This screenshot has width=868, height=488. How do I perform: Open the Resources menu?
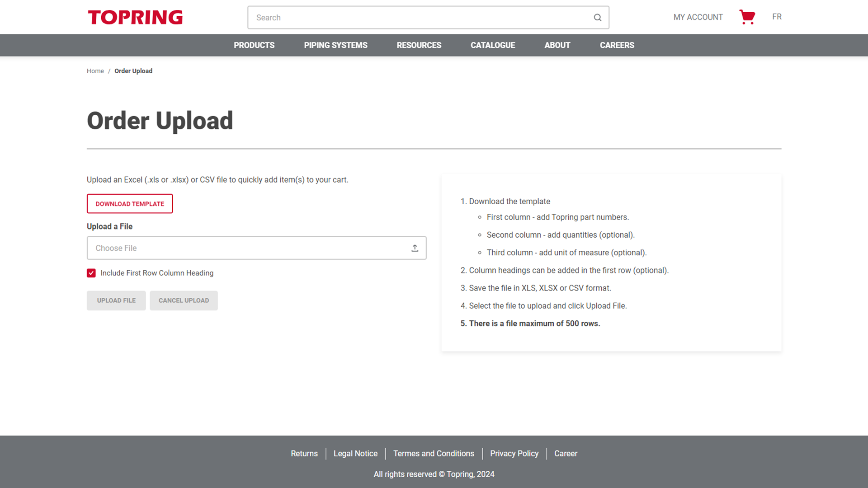tap(419, 45)
